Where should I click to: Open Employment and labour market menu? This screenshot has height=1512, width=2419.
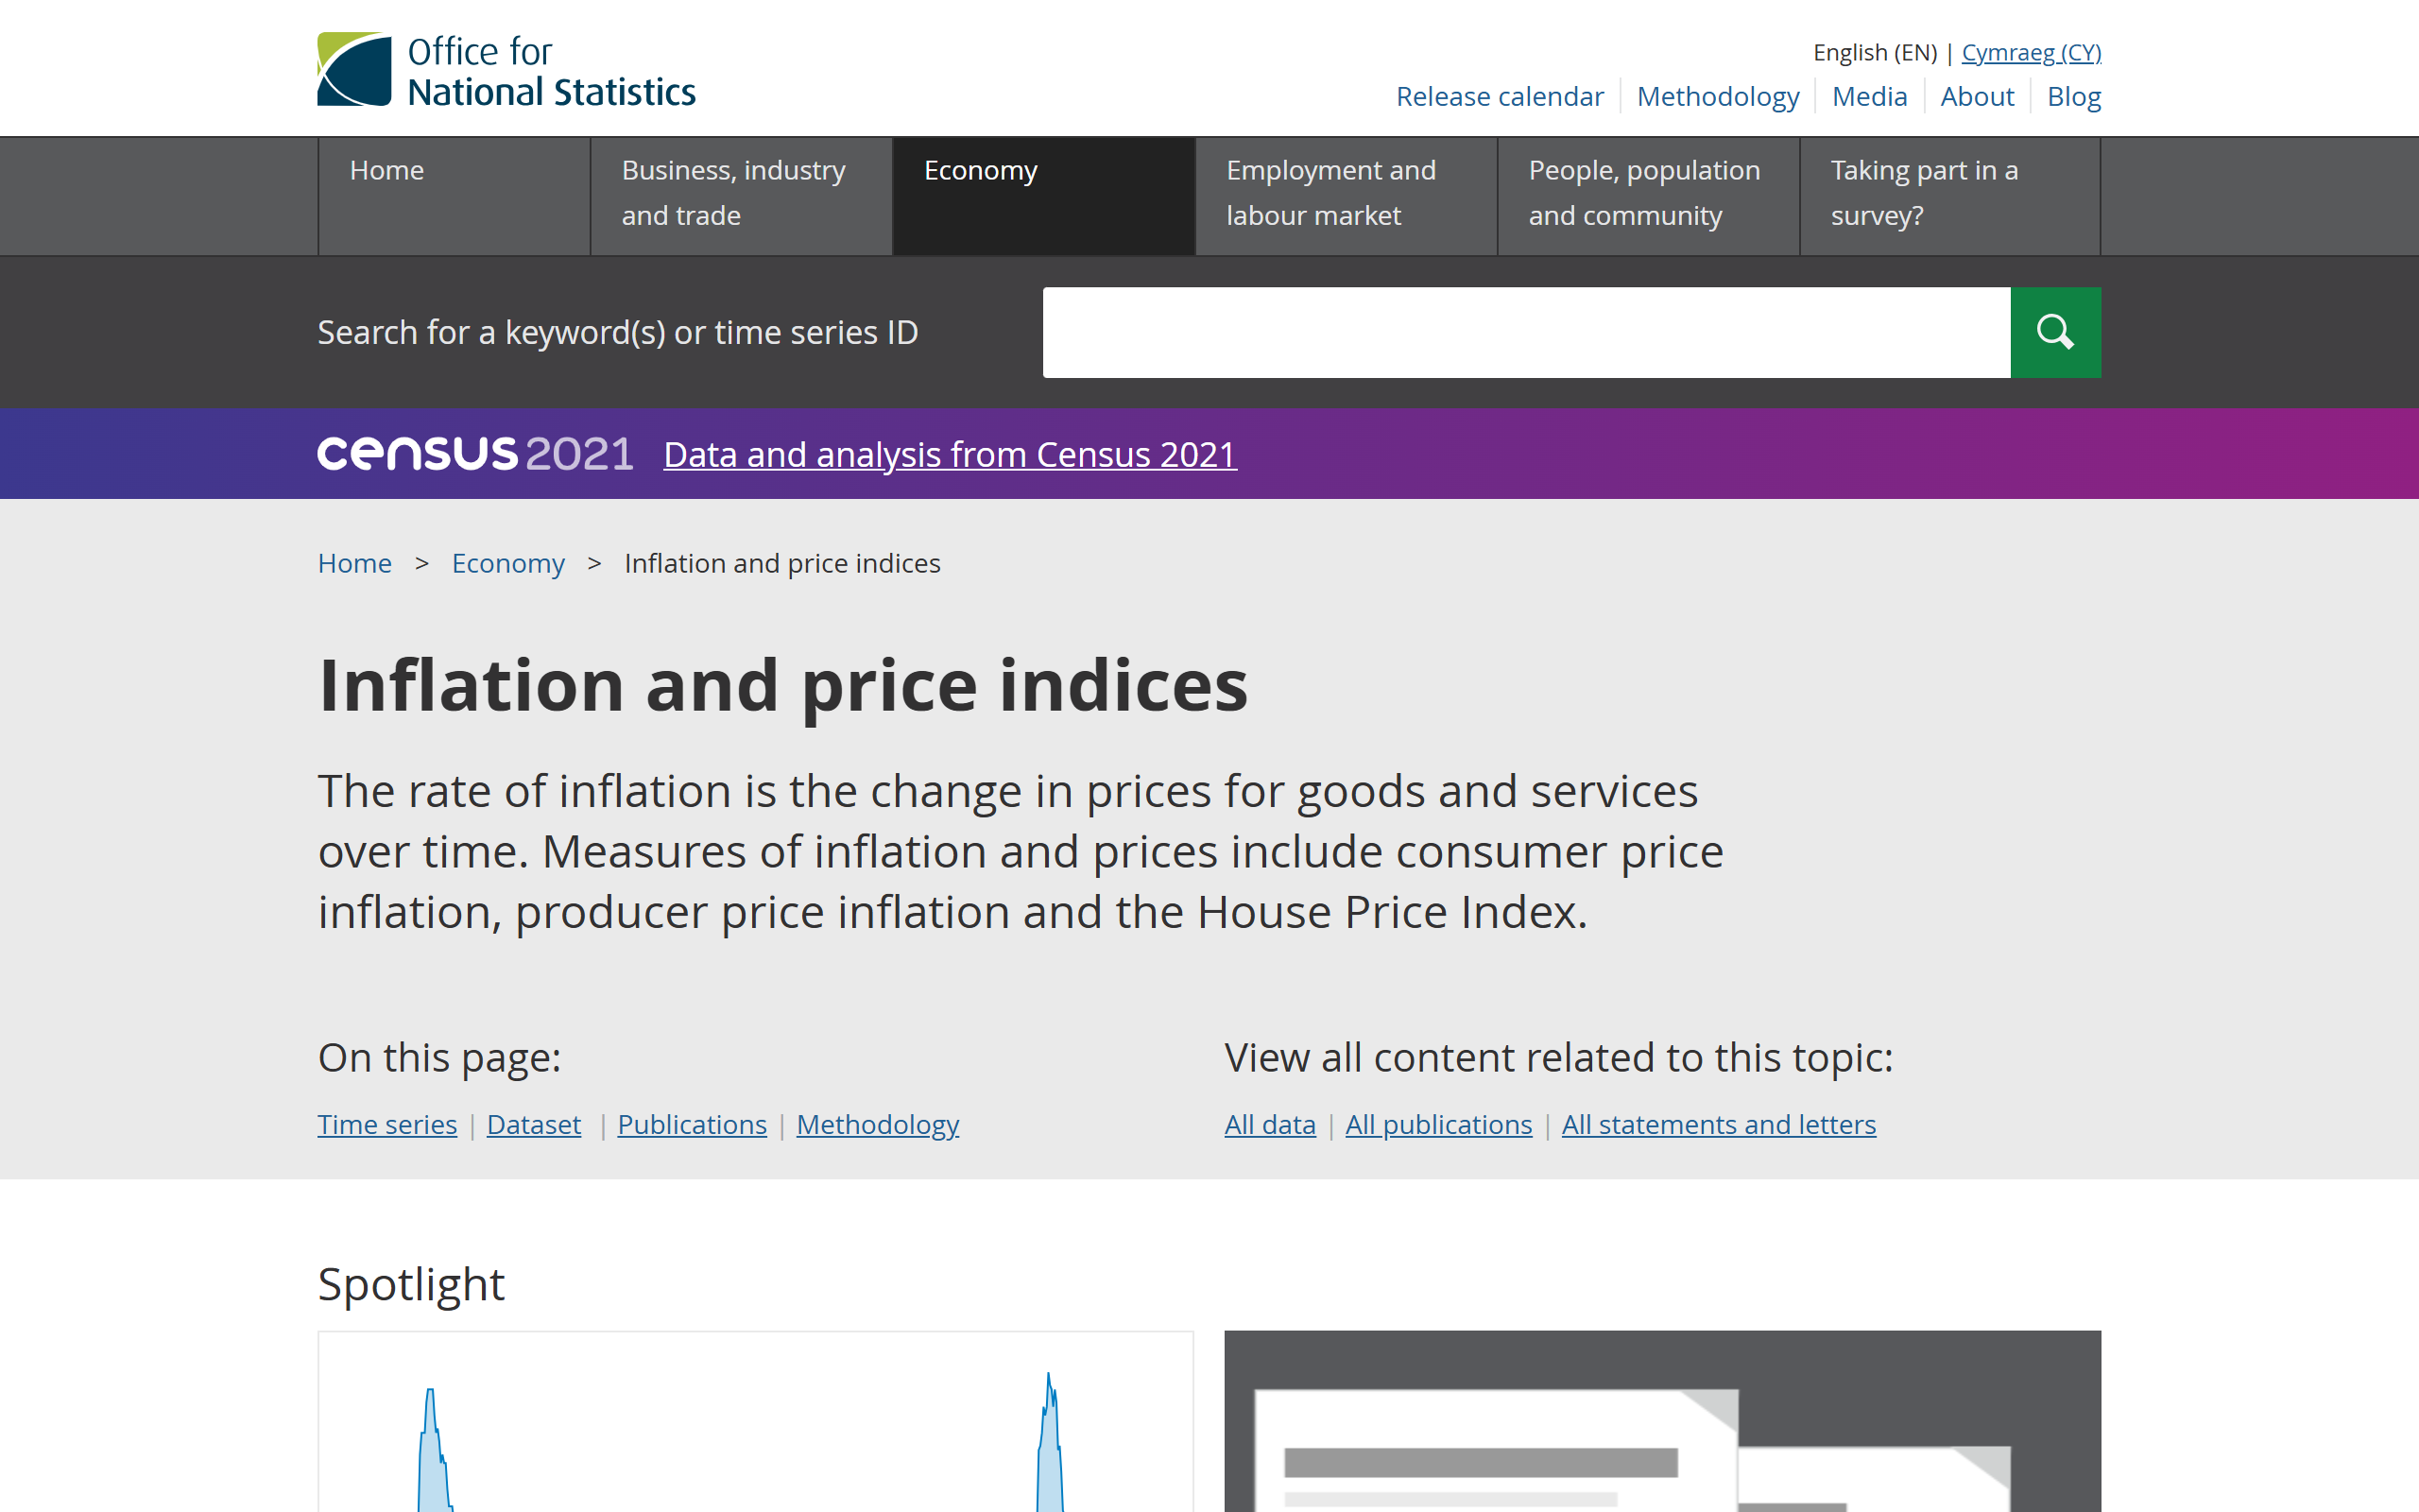click(1346, 196)
